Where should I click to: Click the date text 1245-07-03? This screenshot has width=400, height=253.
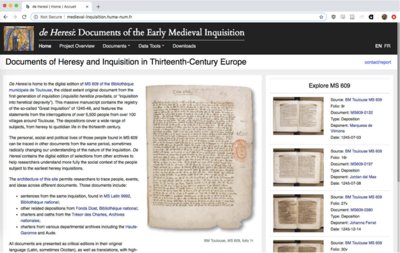pyautogui.click(x=351, y=138)
